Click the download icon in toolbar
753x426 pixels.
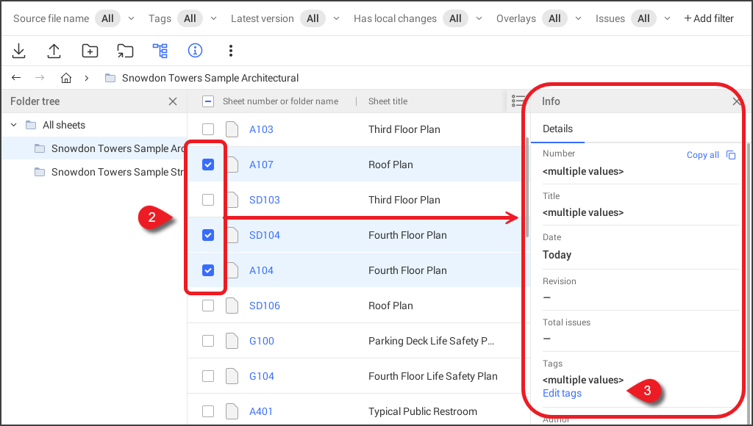pos(19,51)
